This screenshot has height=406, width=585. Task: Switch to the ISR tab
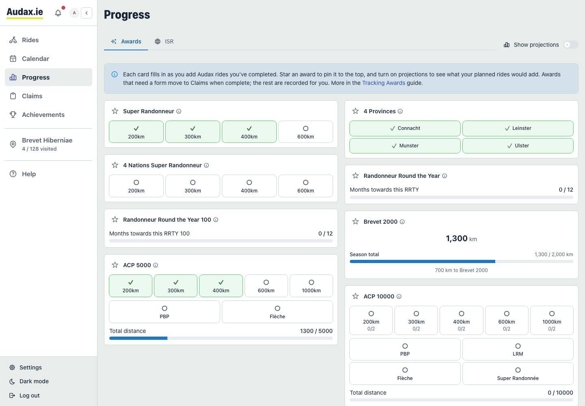164,41
